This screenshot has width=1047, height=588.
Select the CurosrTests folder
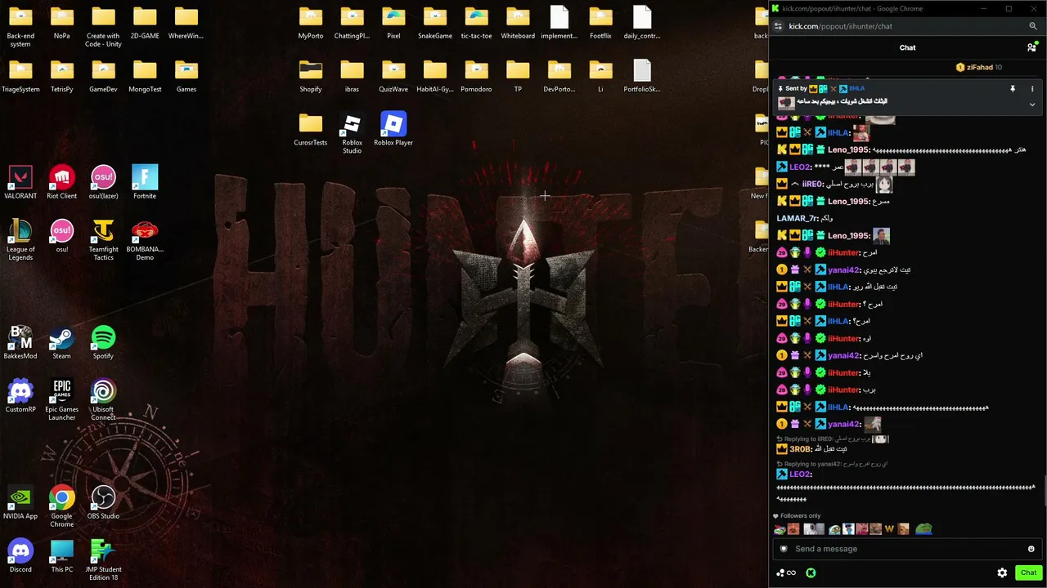tap(310, 130)
